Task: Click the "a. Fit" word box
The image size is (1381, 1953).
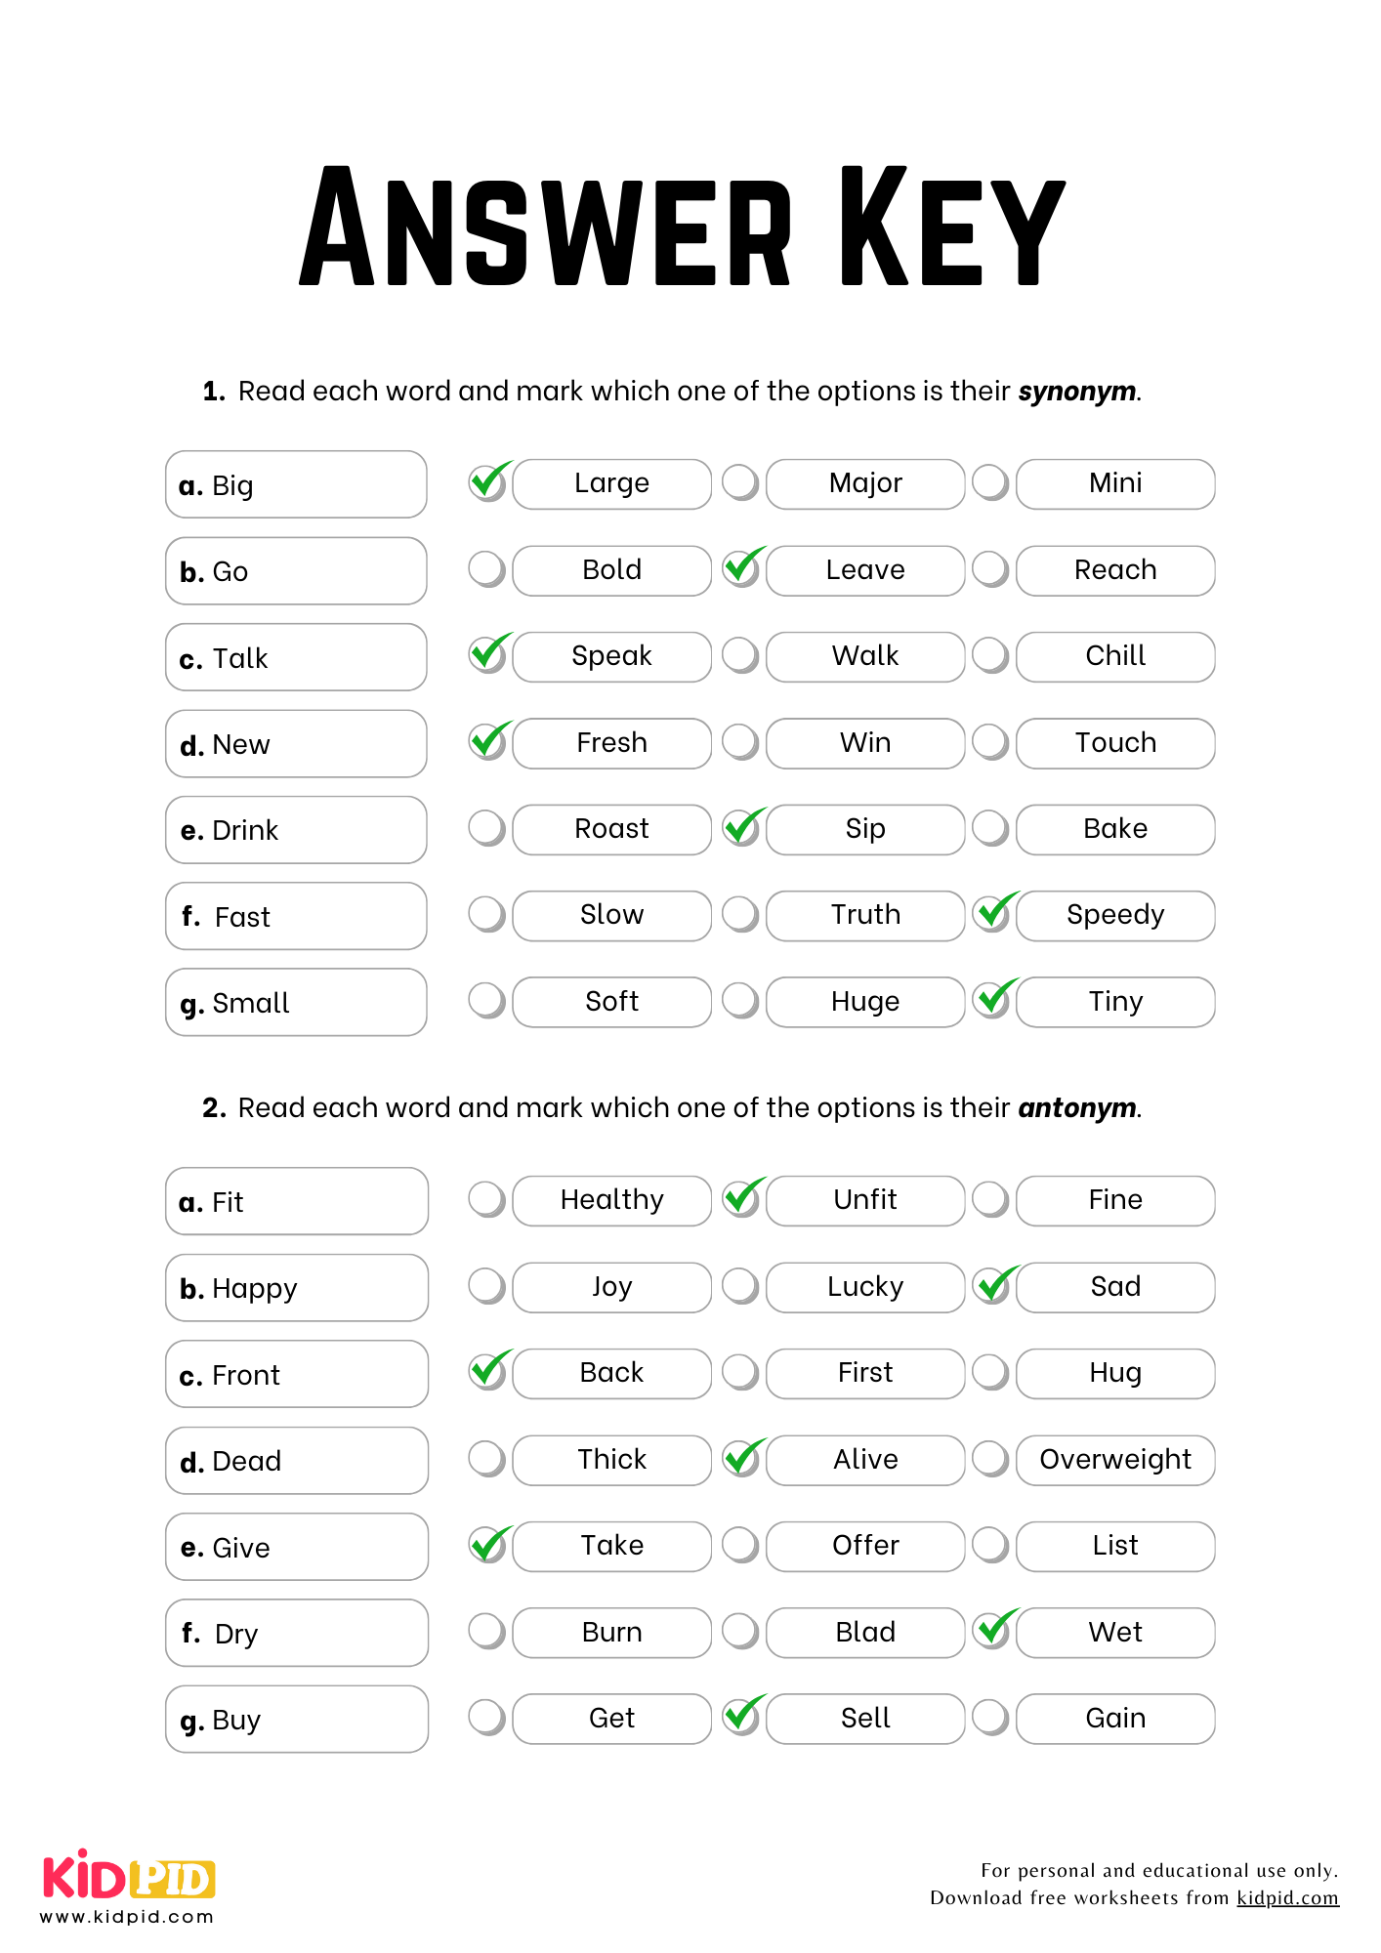Action: pyautogui.click(x=297, y=1201)
